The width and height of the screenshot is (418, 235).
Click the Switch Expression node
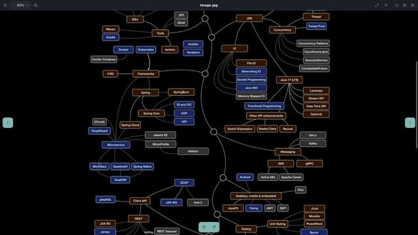click(x=240, y=129)
